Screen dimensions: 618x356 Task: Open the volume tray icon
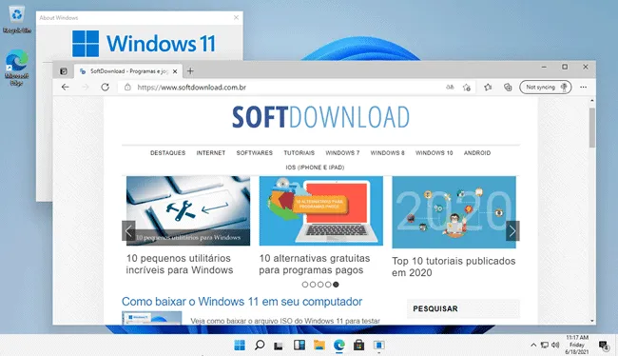click(x=555, y=346)
